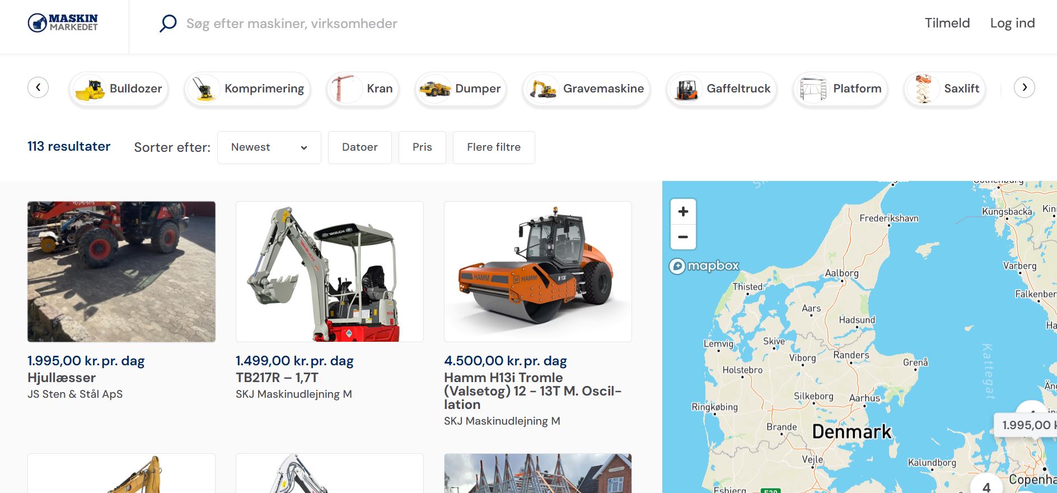Open Flere filtre options
The width and height of the screenshot is (1057, 493).
[x=494, y=147]
